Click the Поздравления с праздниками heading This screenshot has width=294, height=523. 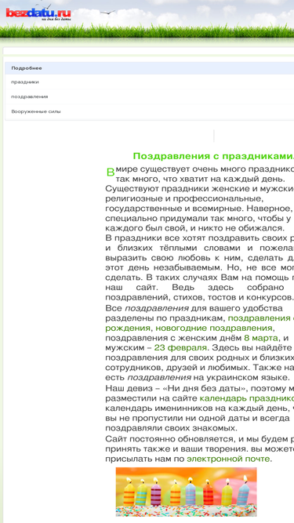click(213, 156)
